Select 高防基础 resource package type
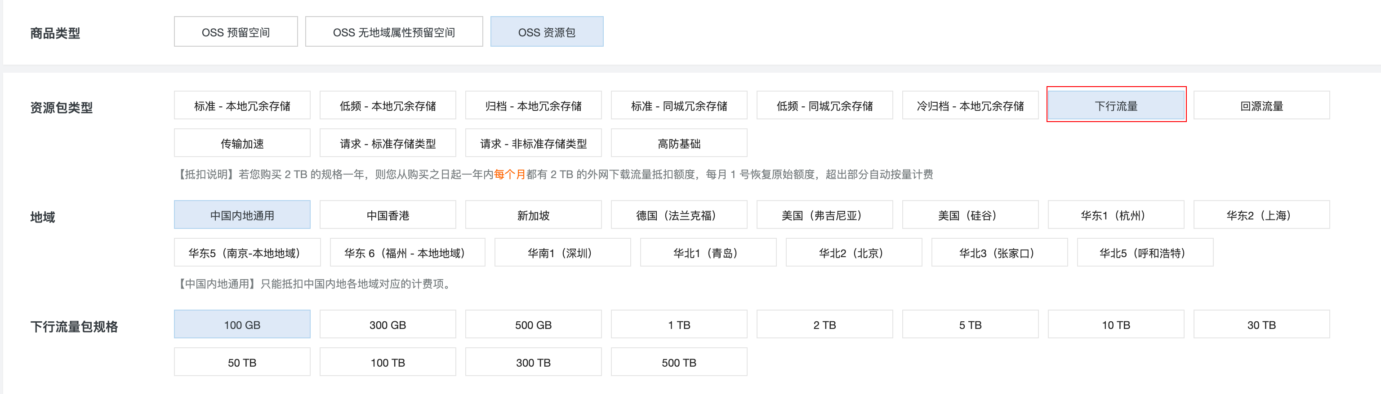 [679, 143]
